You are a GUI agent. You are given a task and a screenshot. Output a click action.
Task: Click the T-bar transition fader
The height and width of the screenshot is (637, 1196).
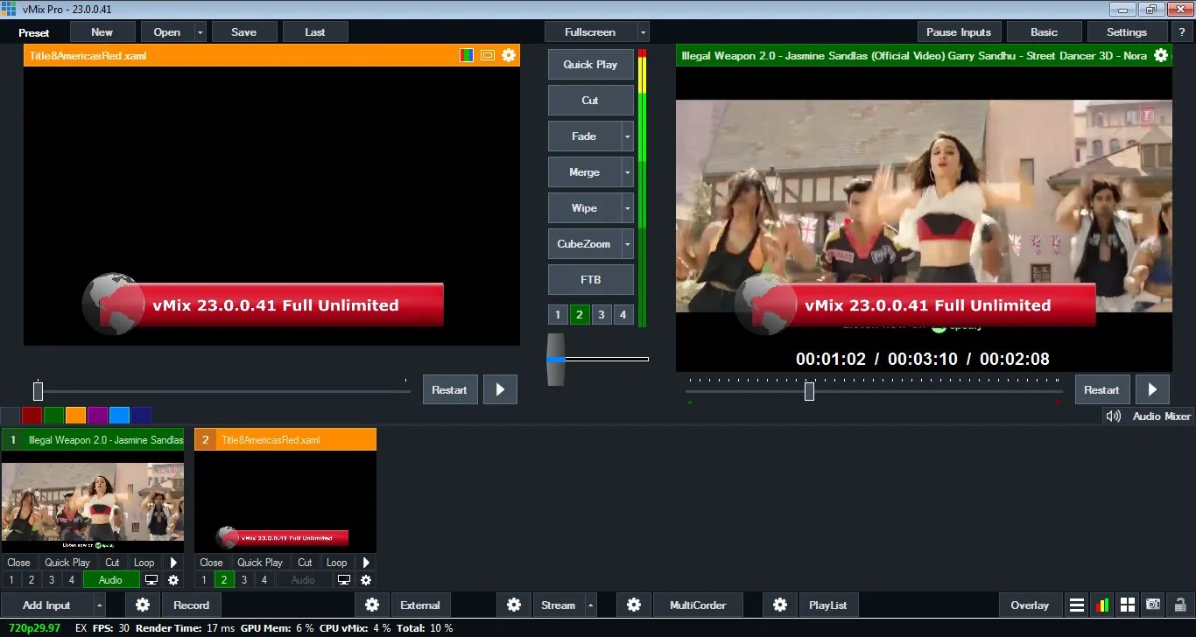pyautogui.click(x=556, y=359)
